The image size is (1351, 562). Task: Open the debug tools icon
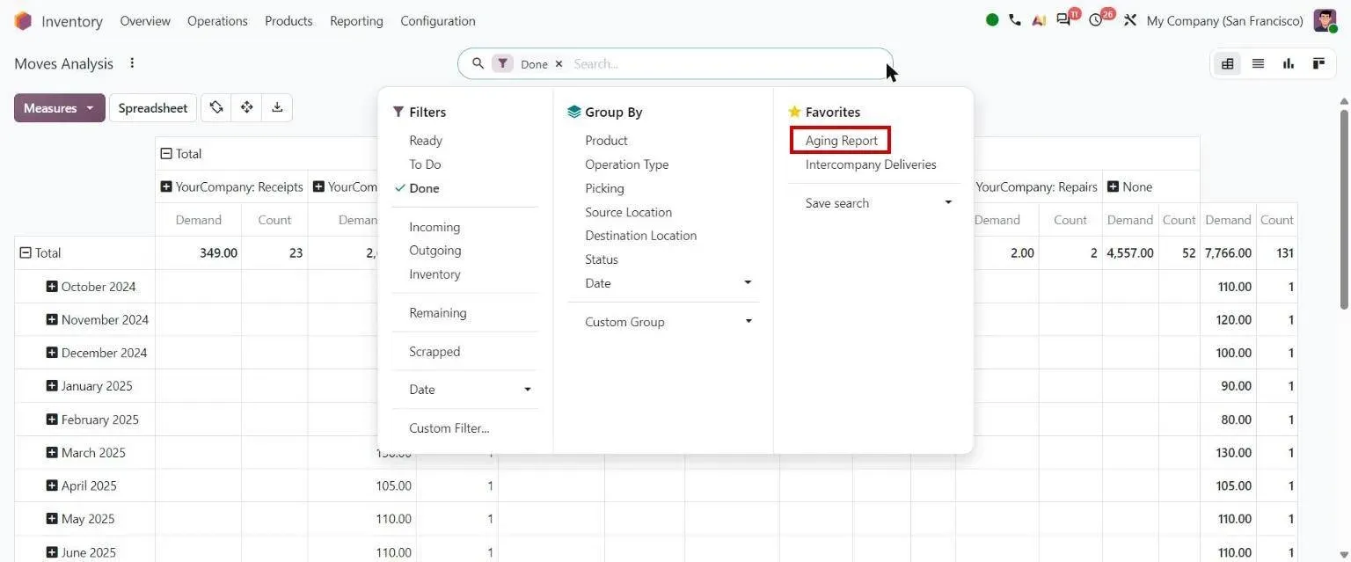1130,20
